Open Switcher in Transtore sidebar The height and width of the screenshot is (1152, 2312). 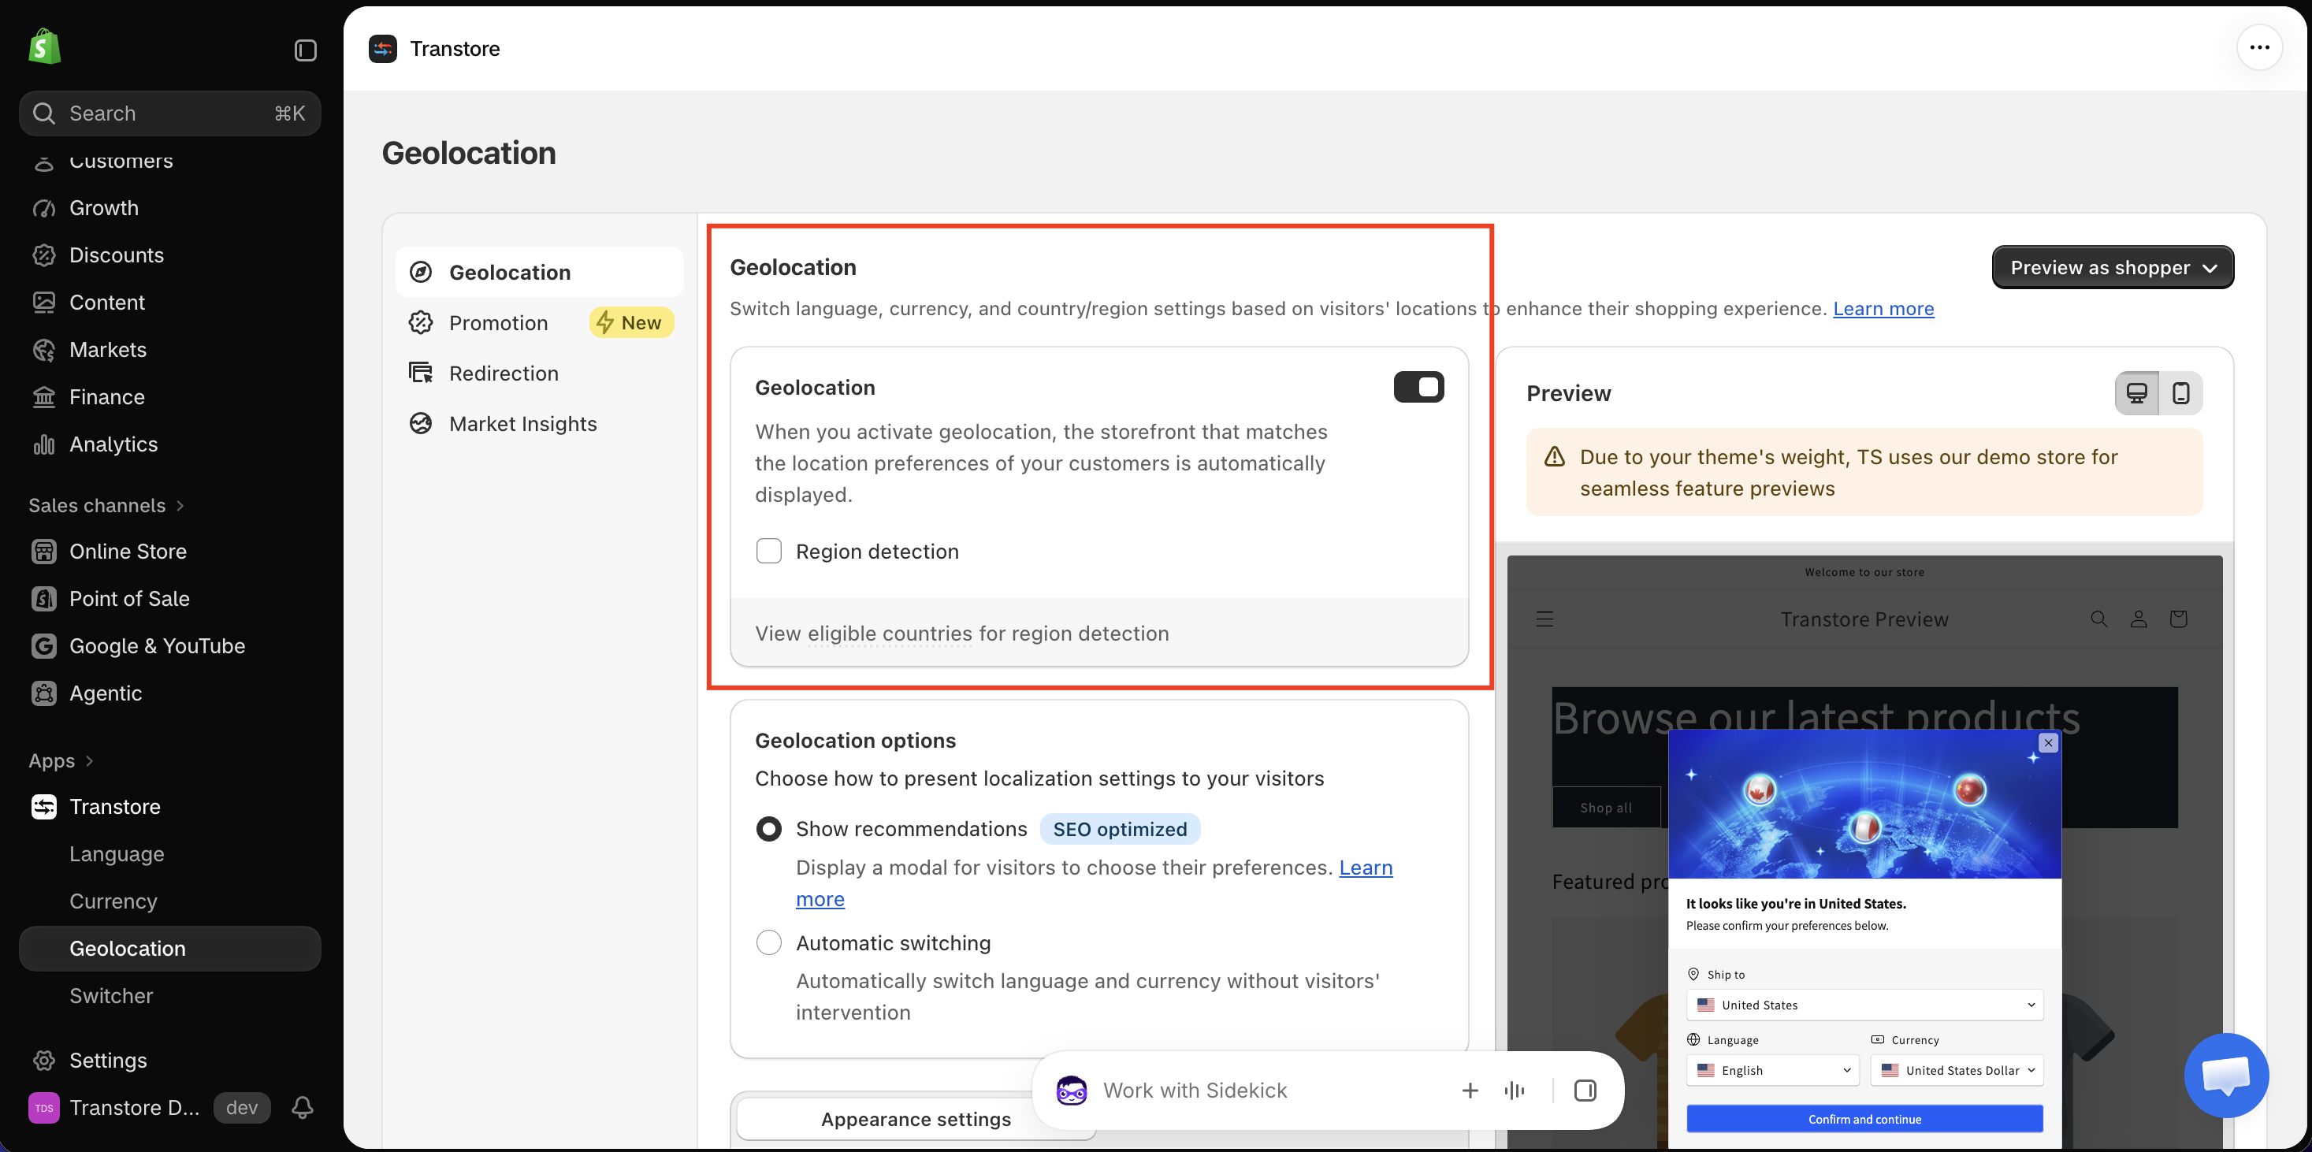(169, 996)
